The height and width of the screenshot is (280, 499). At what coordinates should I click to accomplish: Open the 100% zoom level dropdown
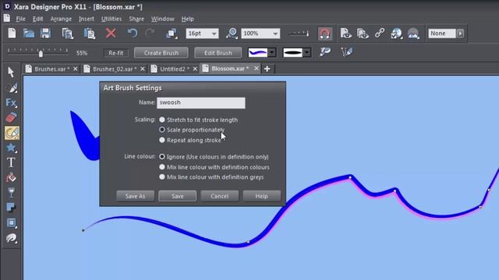point(275,33)
